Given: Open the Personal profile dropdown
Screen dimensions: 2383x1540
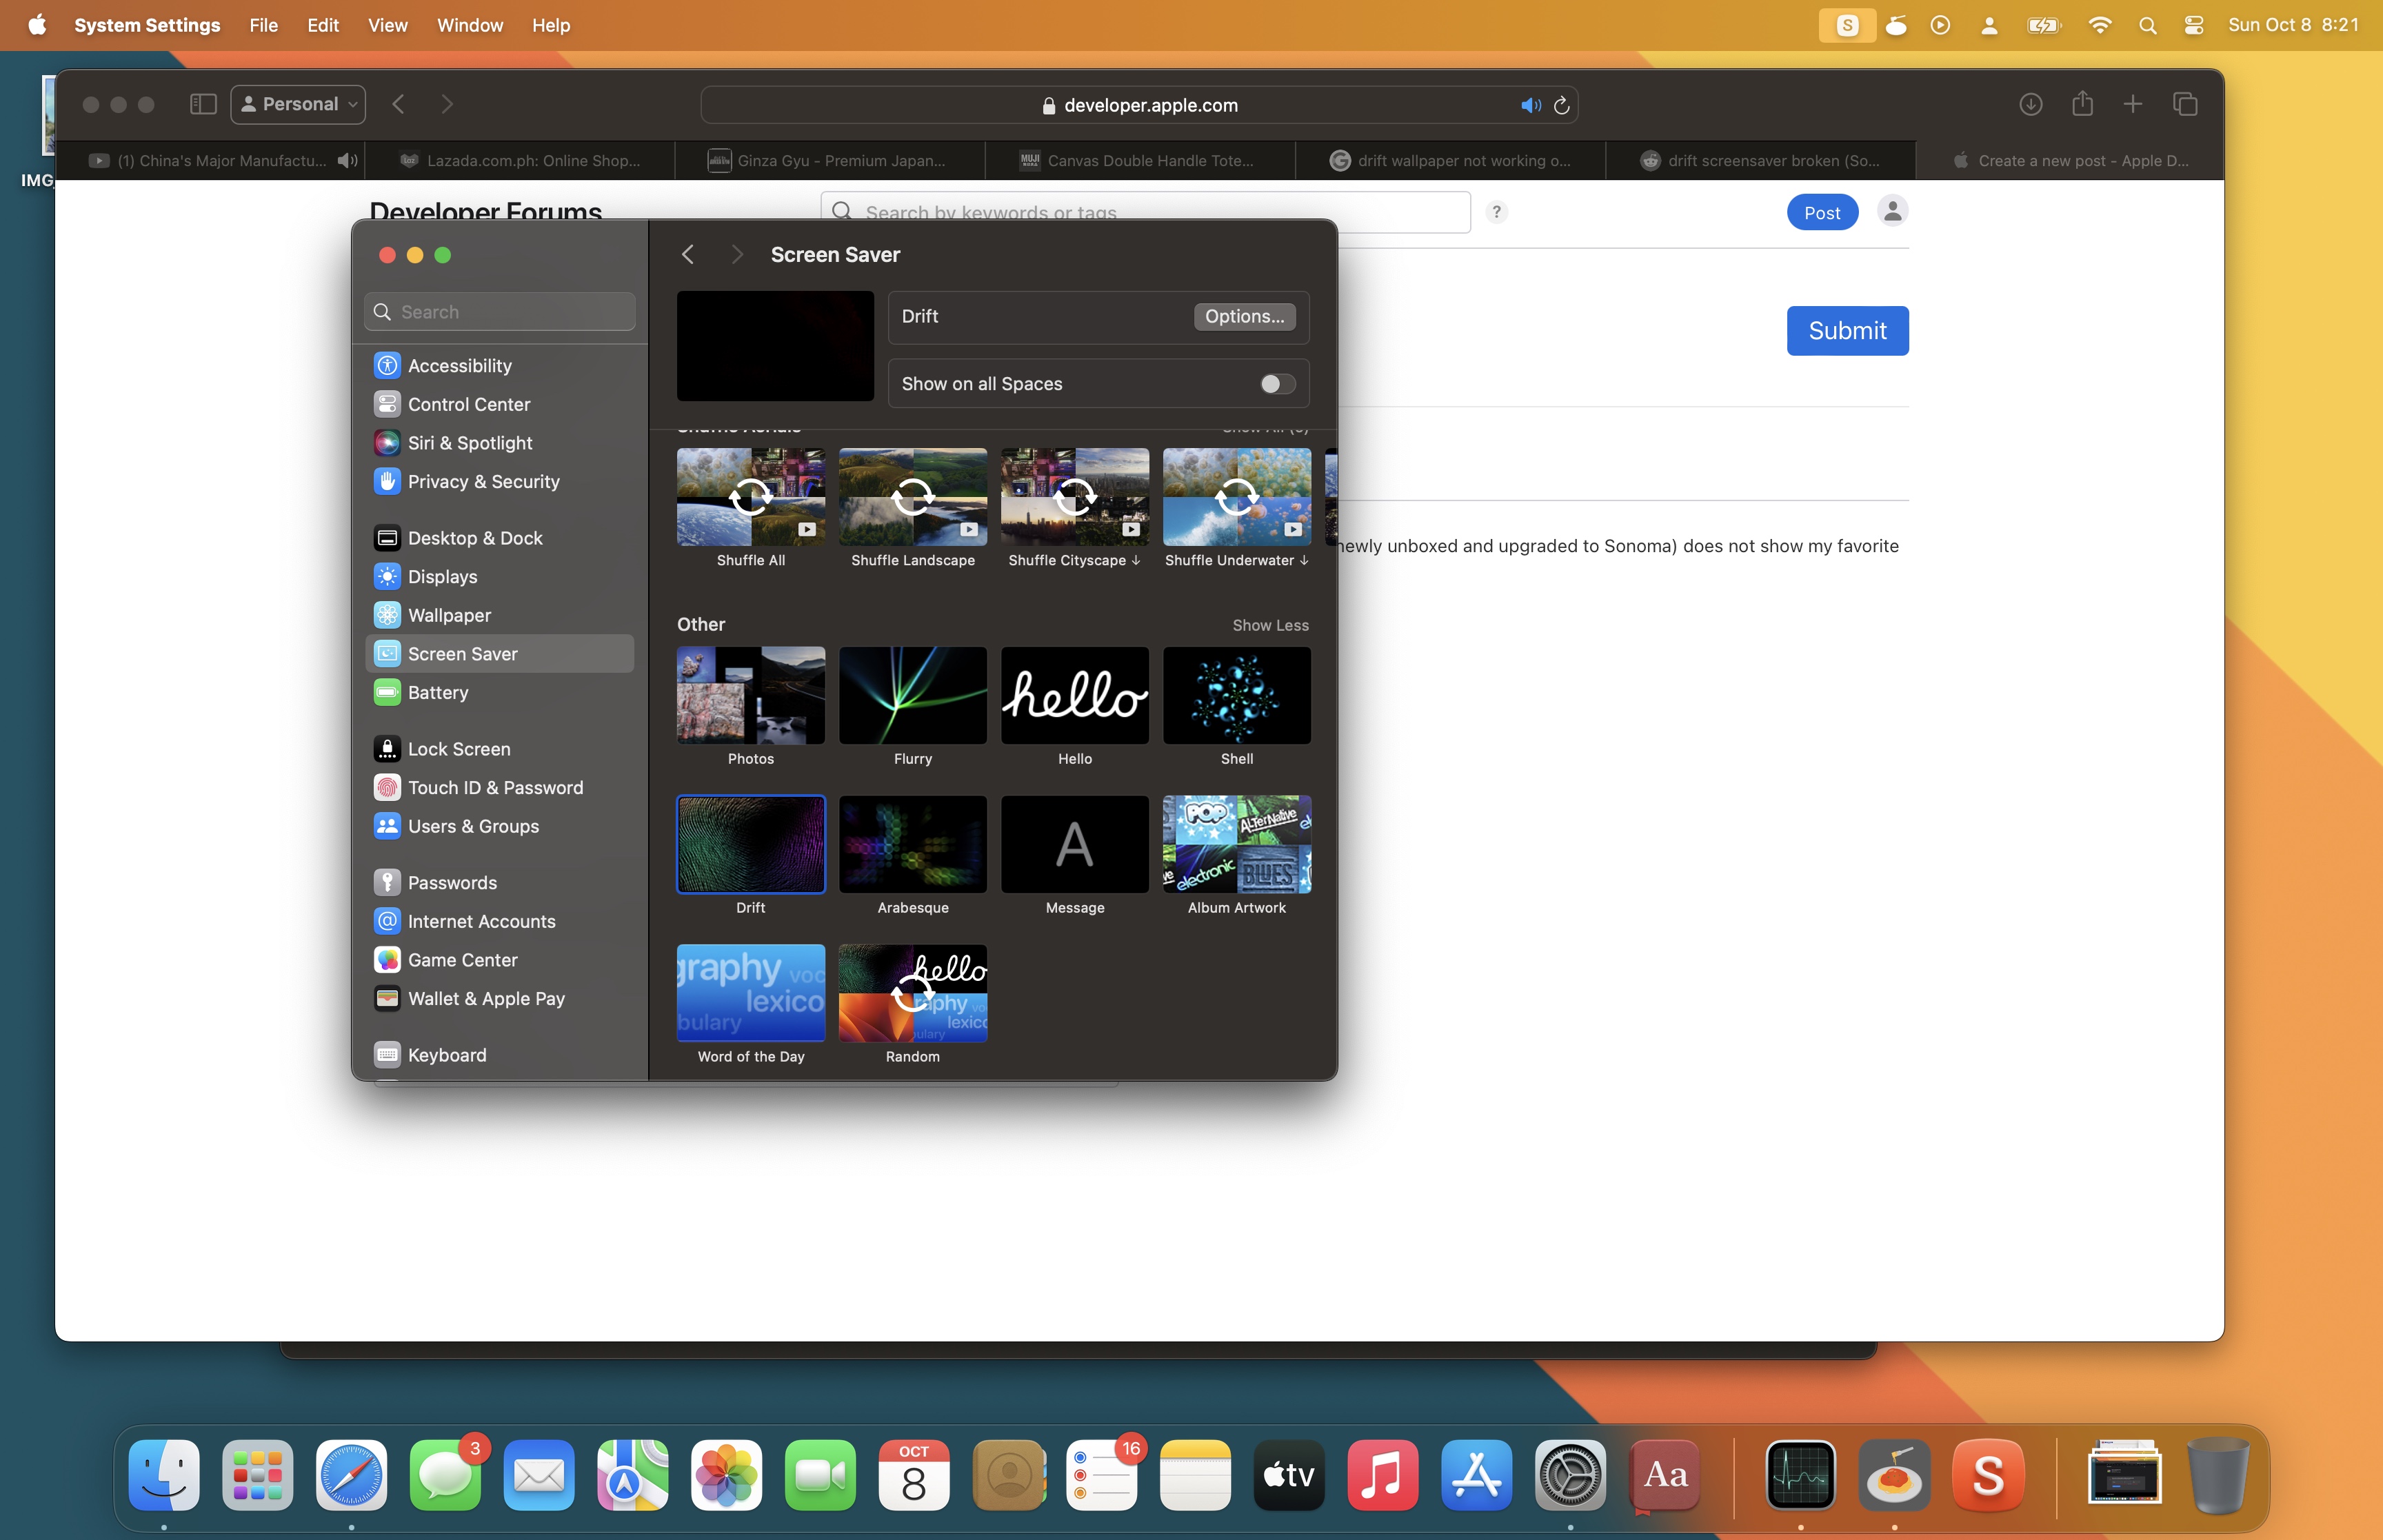Looking at the screenshot, I should point(298,104).
